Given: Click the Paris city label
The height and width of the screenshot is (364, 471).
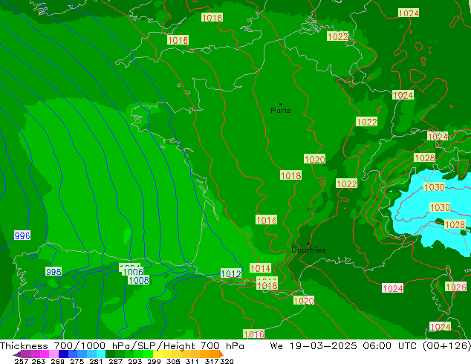Looking at the screenshot, I should (x=281, y=111).
